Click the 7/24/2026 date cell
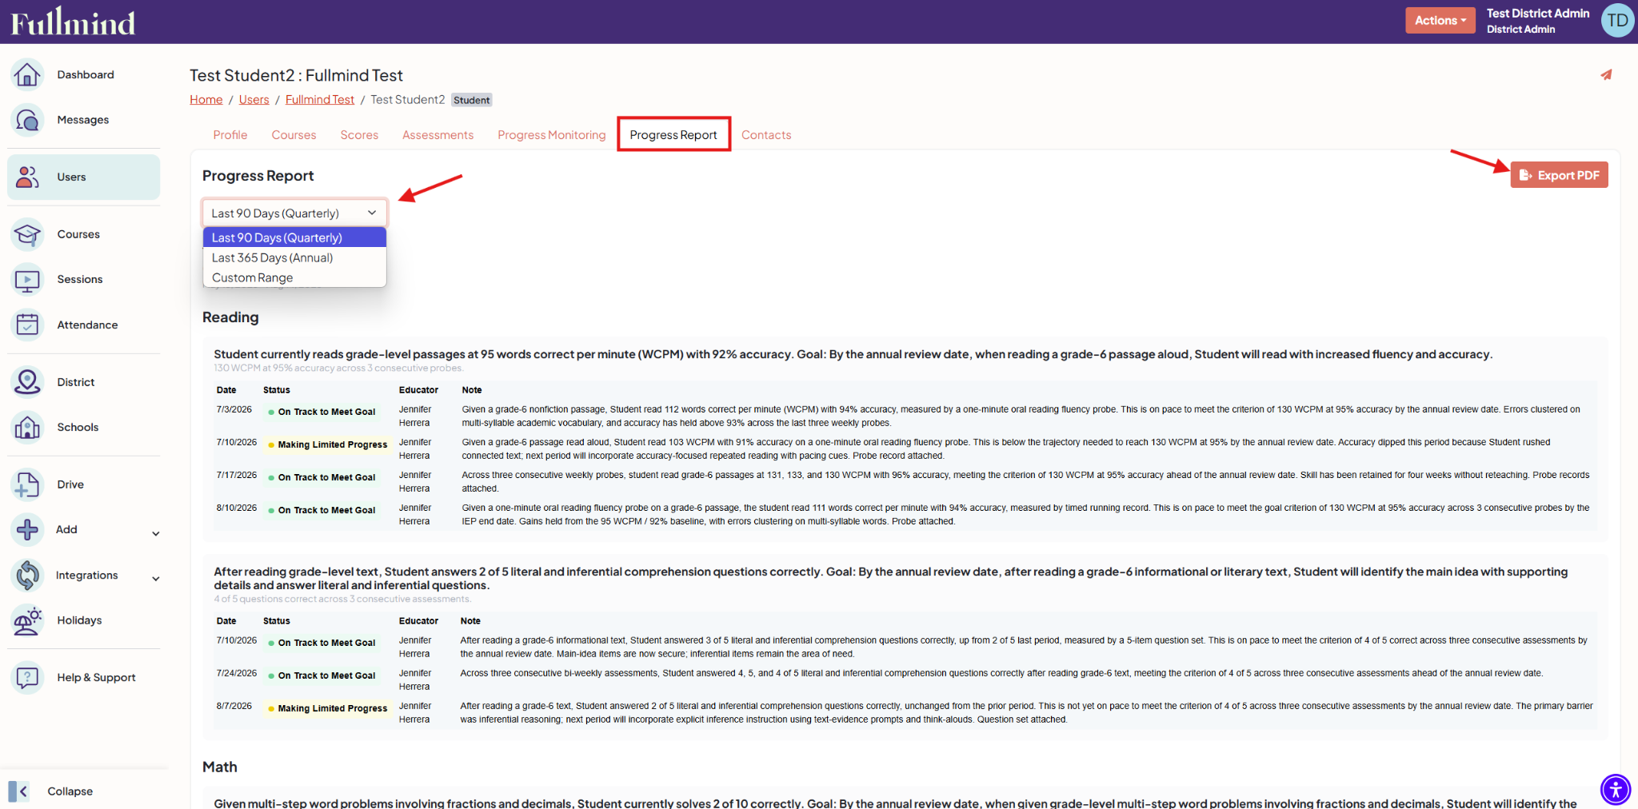This screenshot has height=809, width=1638. pos(237,673)
